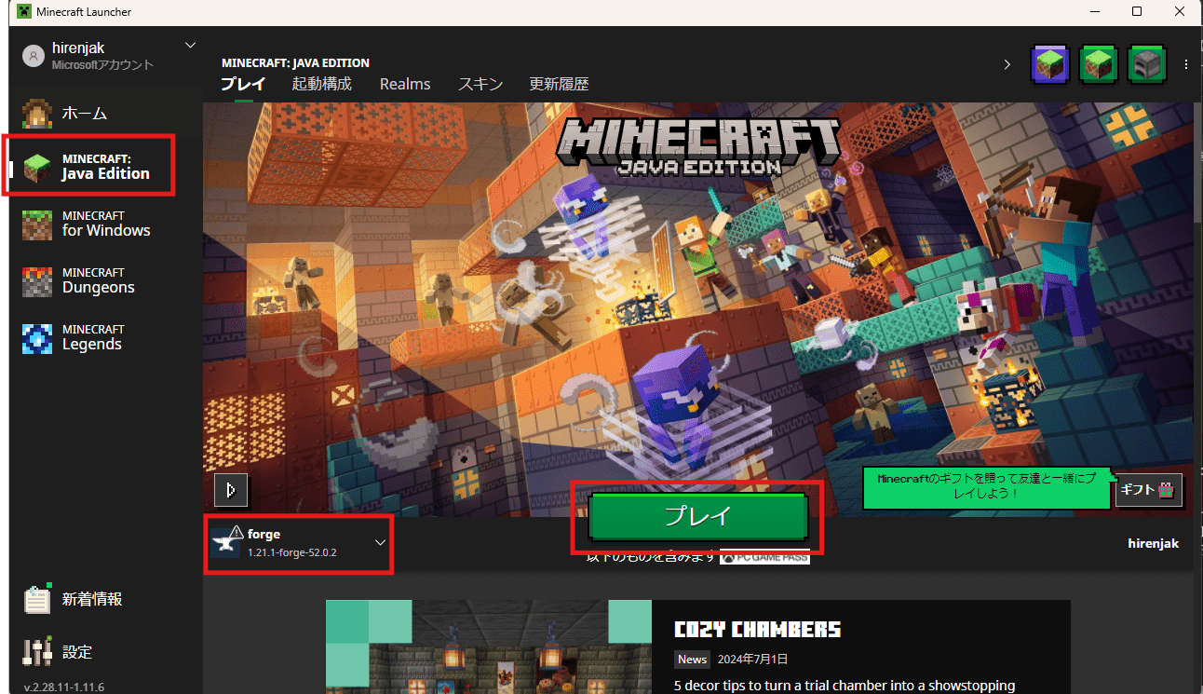
Task: Switch to the Realms tab
Action: click(405, 84)
